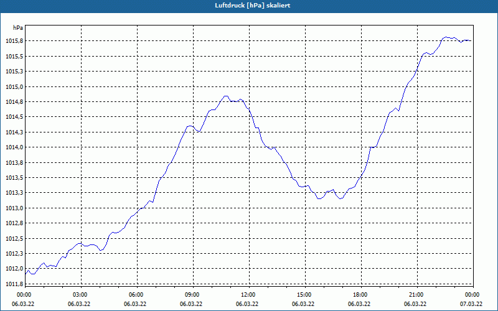
Task: Click the 07.03.22 date label
Action: (x=471, y=304)
